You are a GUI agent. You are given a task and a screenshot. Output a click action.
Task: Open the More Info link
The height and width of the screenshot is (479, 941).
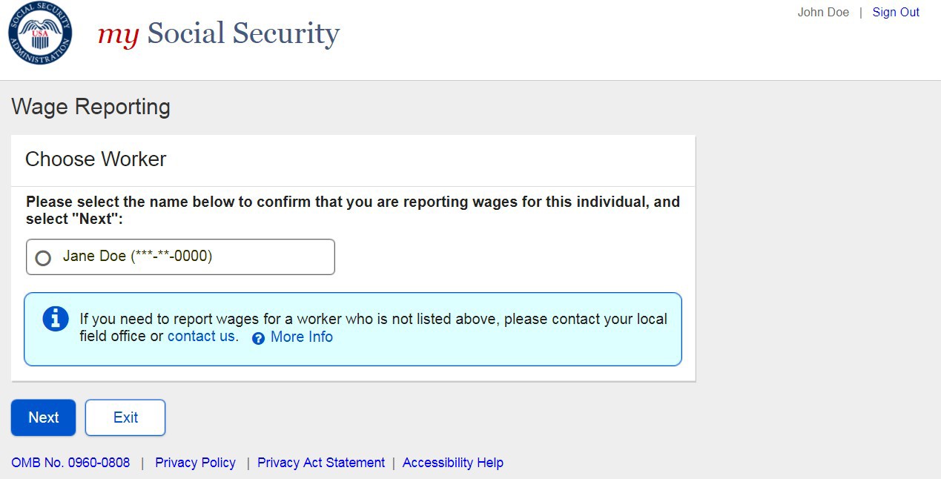pos(301,337)
